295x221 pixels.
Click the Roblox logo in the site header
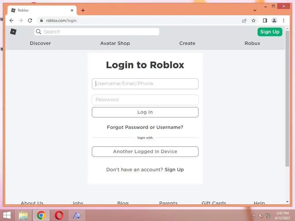pos(13,32)
